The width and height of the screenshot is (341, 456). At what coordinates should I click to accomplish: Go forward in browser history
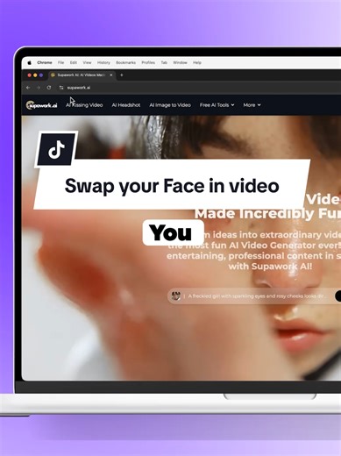(39, 88)
